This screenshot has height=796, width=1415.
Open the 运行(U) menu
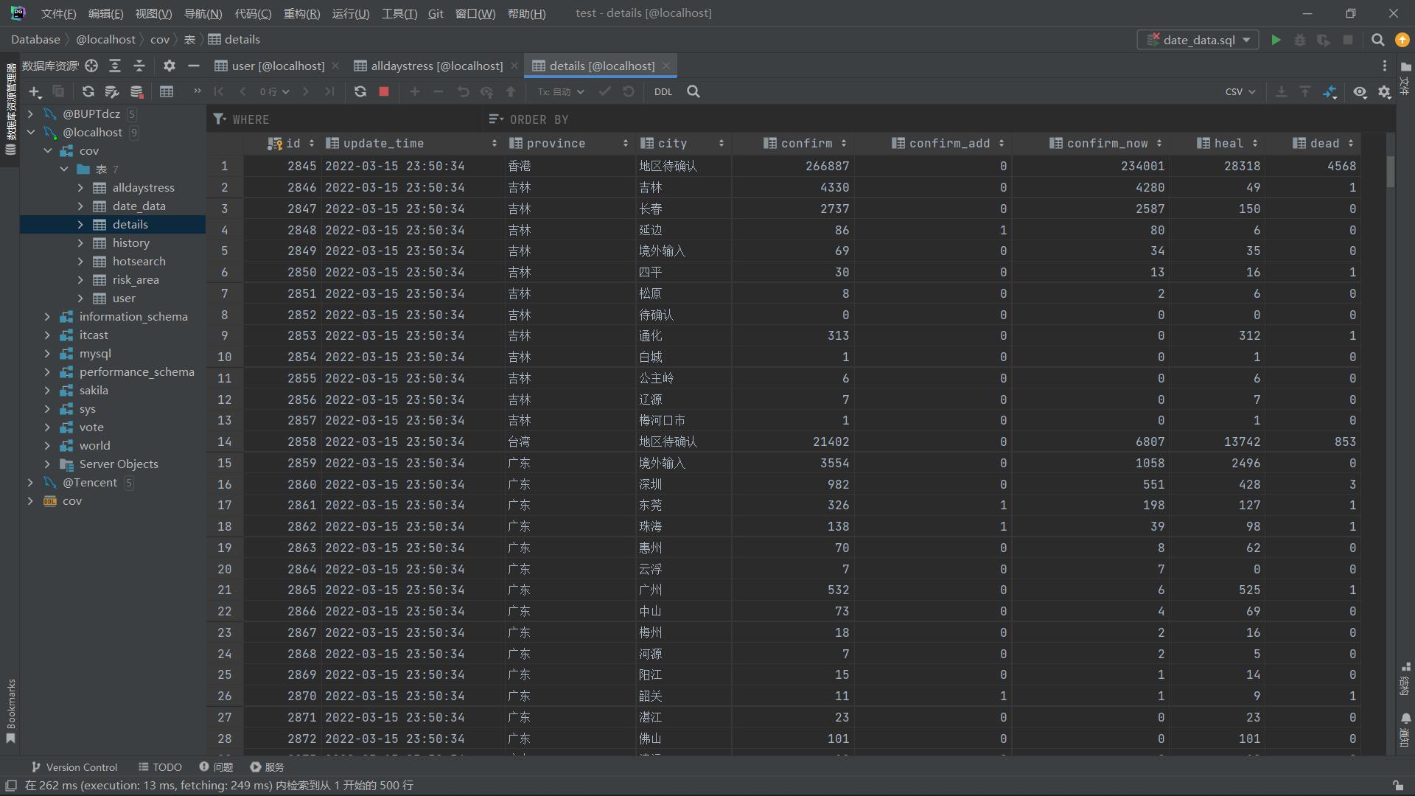(x=350, y=13)
